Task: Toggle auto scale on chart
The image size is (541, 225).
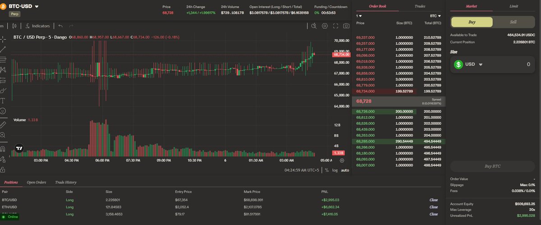Action: coord(345,170)
